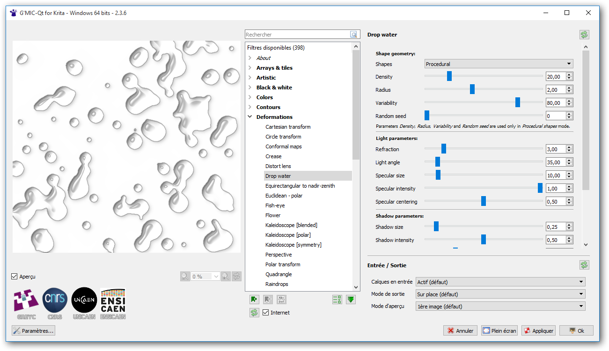Click the rename filter Abc/Def icon
This screenshot has width=609, height=351.
click(281, 300)
